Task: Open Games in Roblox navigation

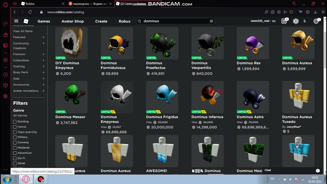Action: 44,21
